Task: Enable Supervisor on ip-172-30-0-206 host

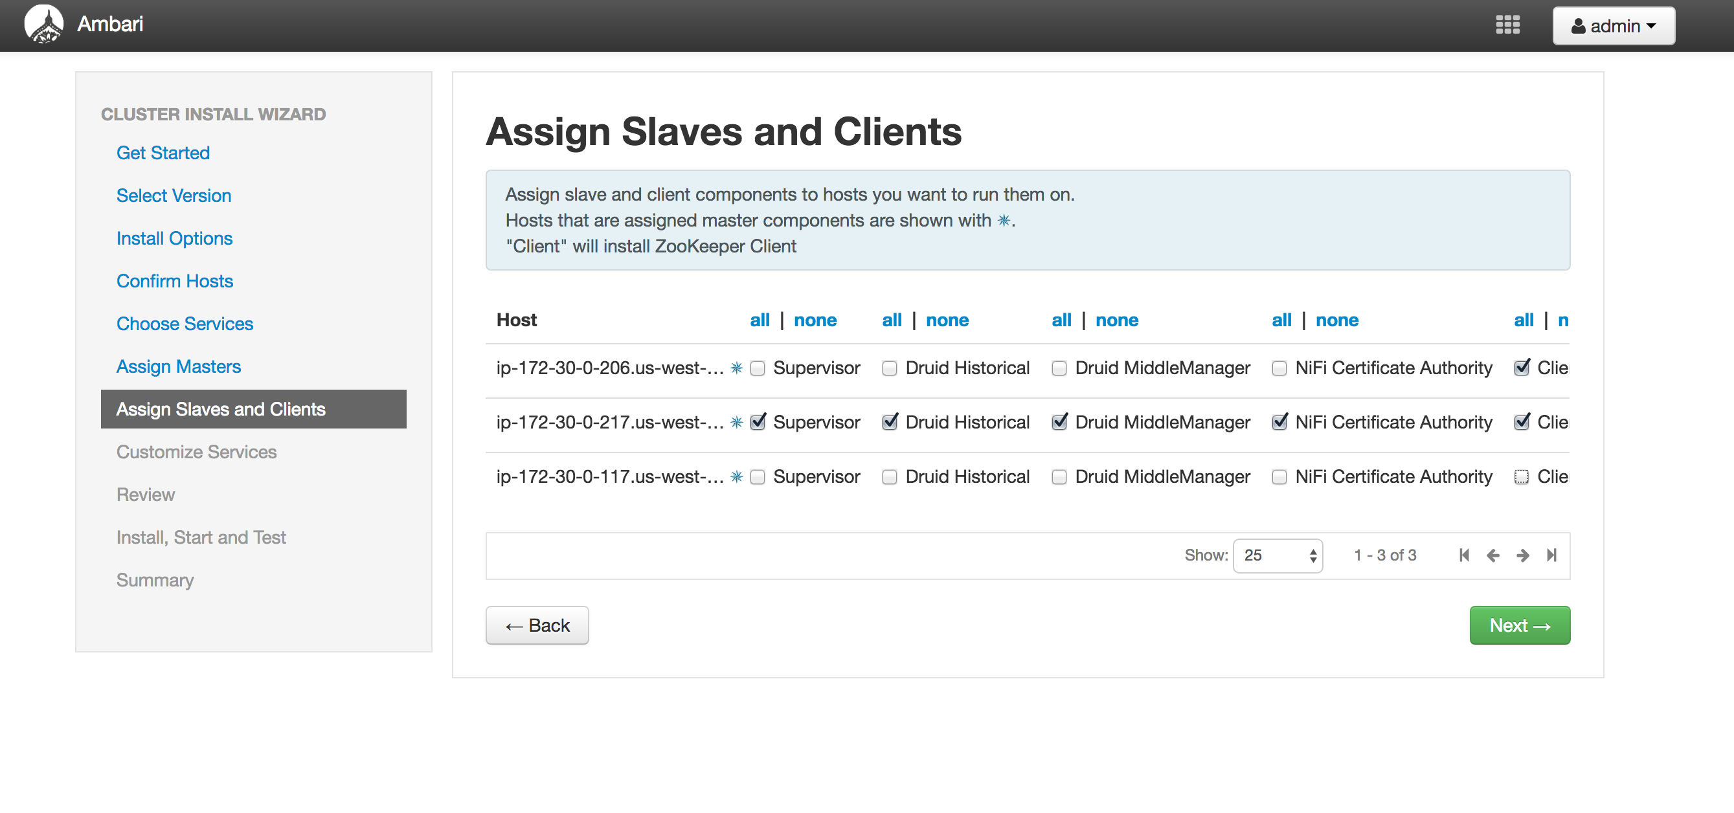Action: (x=758, y=368)
